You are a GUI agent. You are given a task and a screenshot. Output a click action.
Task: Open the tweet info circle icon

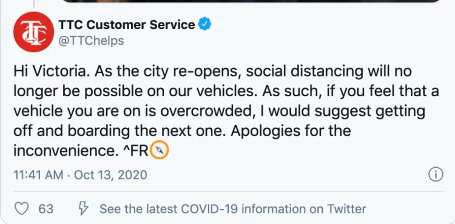click(436, 174)
